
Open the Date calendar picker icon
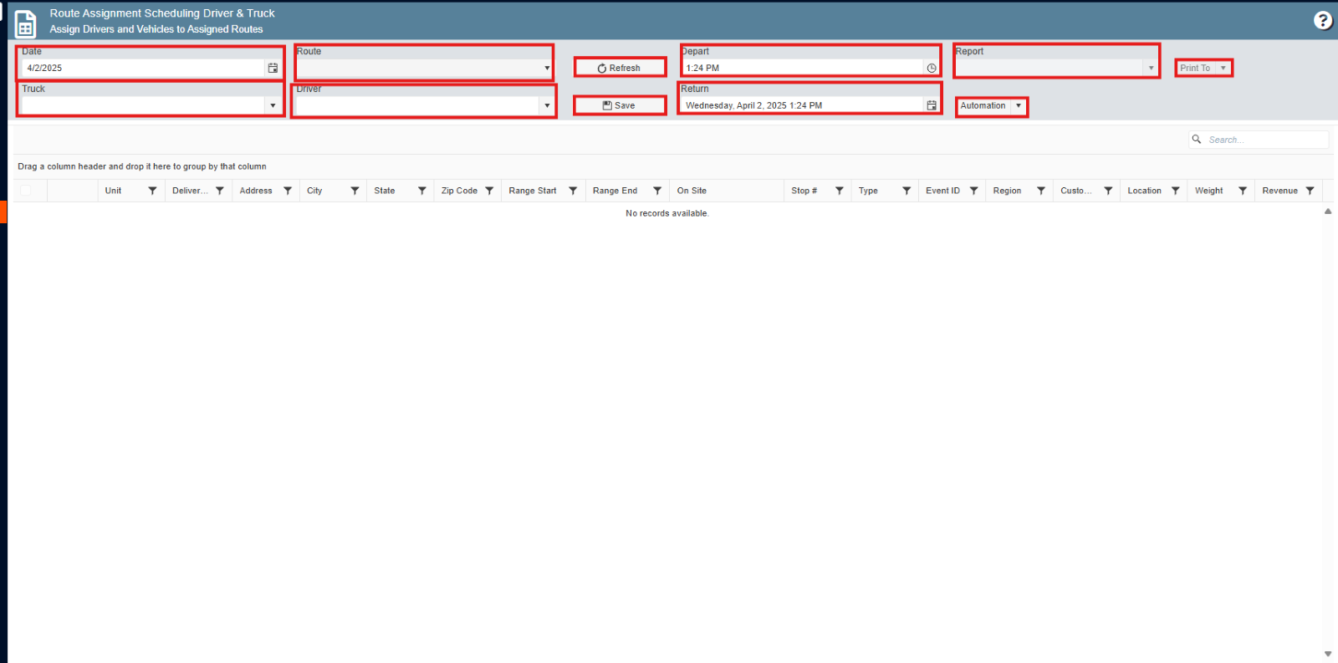[273, 68]
